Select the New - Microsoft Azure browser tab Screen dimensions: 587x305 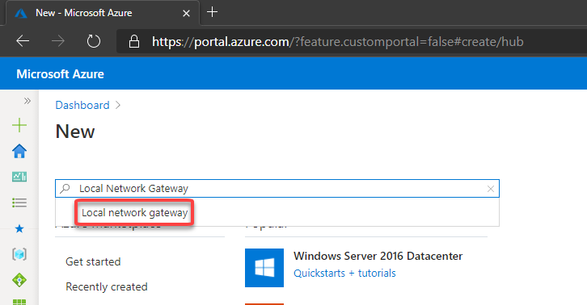click(102, 13)
